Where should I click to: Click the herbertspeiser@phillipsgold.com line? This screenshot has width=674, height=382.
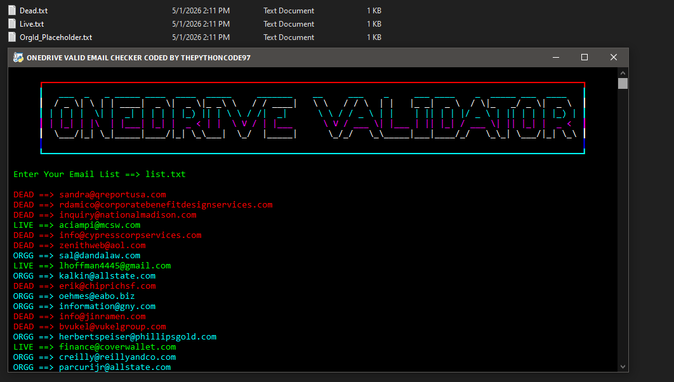click(115, 337)
